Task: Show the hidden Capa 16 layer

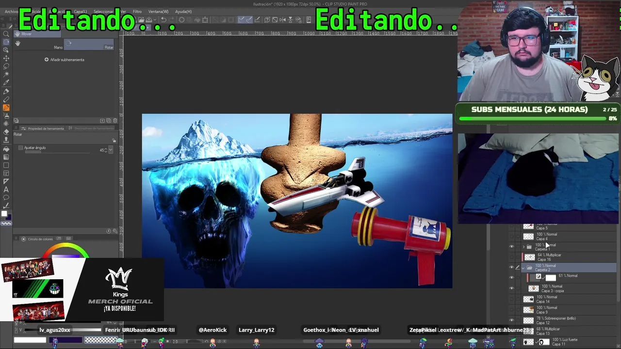Action: tap(511, 257)
